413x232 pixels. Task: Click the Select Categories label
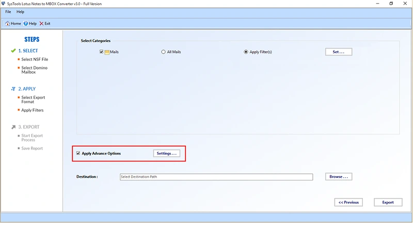coord(96,41)
